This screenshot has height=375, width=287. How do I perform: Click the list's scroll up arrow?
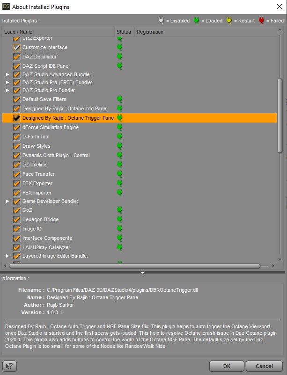pos(280,29)
